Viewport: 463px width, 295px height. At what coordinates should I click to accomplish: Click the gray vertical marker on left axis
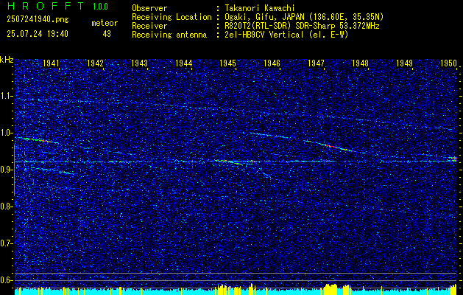click(14, 170)
